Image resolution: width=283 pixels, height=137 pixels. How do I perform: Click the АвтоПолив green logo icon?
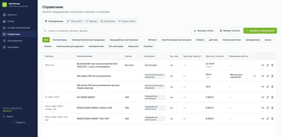pos(4,5)
